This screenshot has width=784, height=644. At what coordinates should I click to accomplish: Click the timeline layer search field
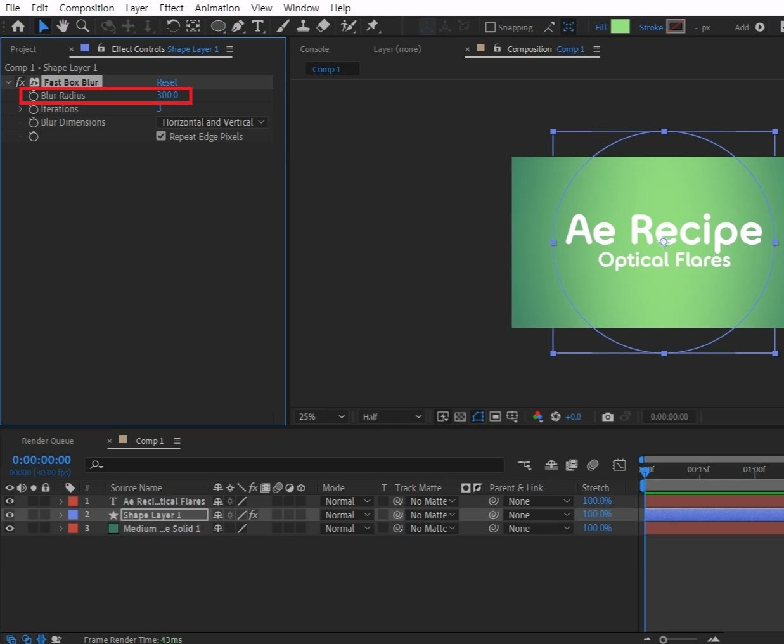pyautogui.click(x=295, y=465)
